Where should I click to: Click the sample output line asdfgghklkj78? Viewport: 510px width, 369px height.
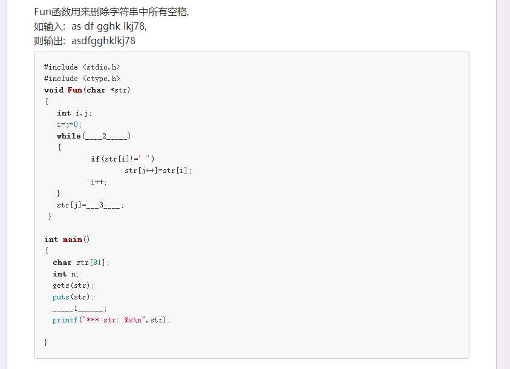(x=85, y=41)
